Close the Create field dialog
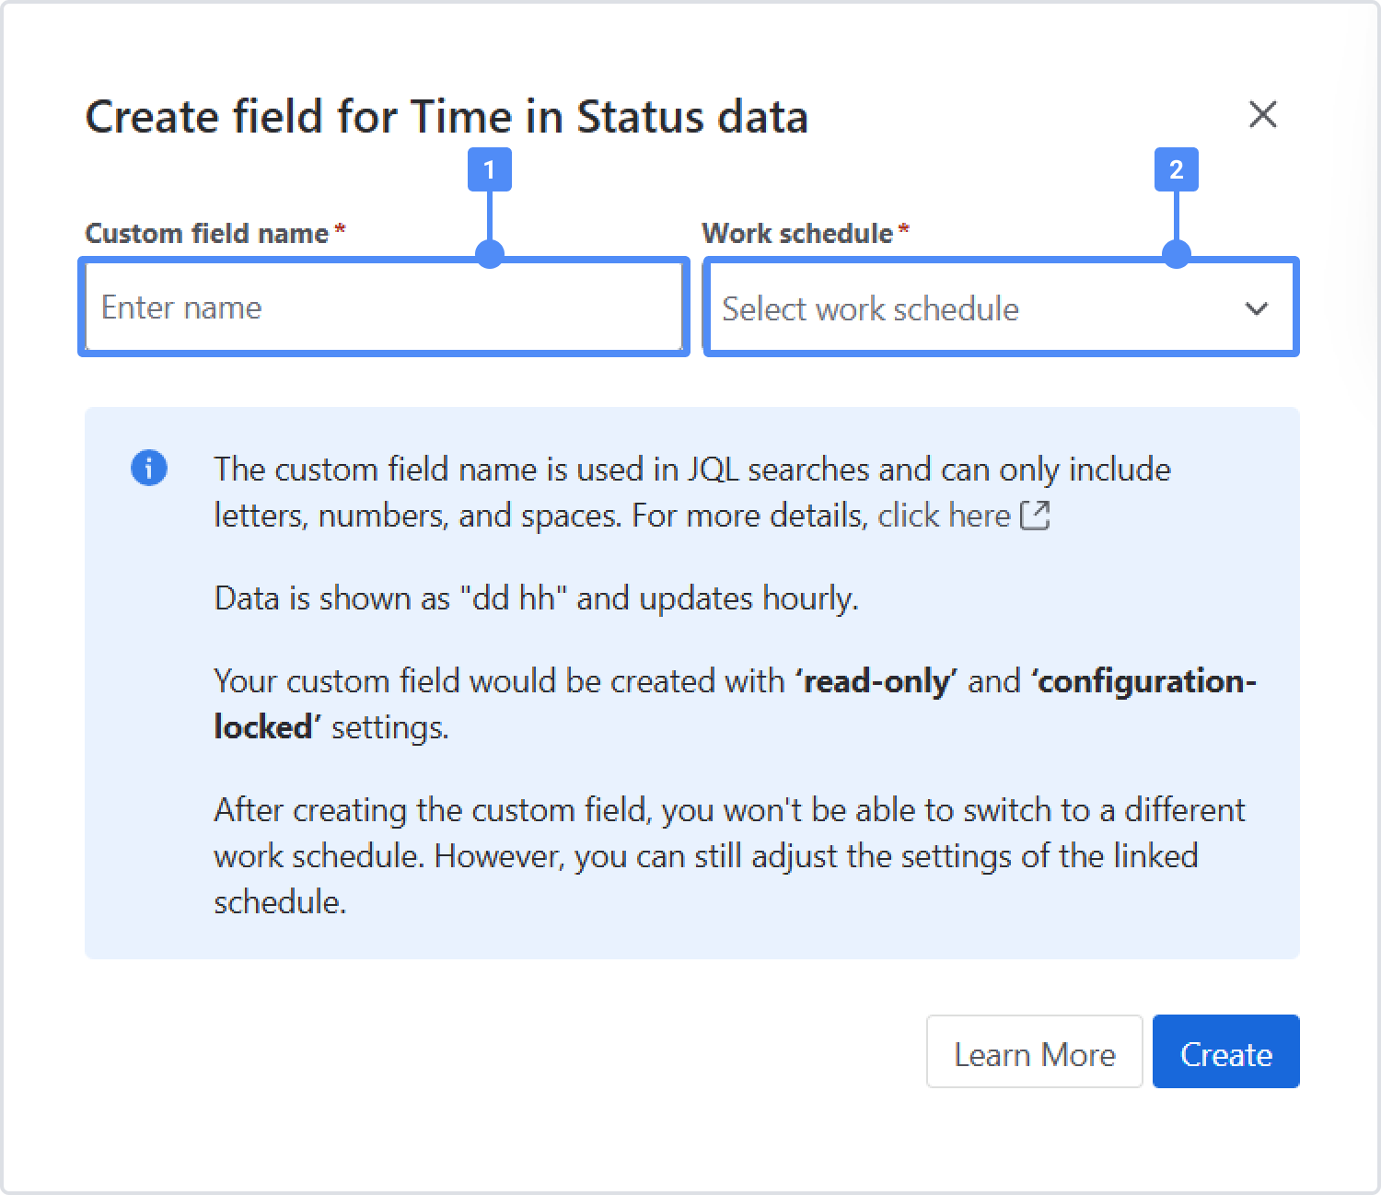Image resolution: width=1381 pixels, height=1195 pixels. pos(1262,115)
